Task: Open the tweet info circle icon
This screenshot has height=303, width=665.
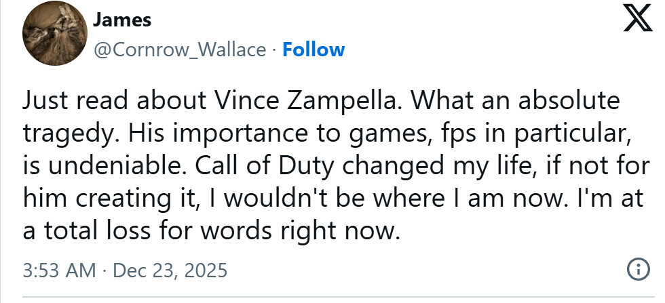Action: 636,270
